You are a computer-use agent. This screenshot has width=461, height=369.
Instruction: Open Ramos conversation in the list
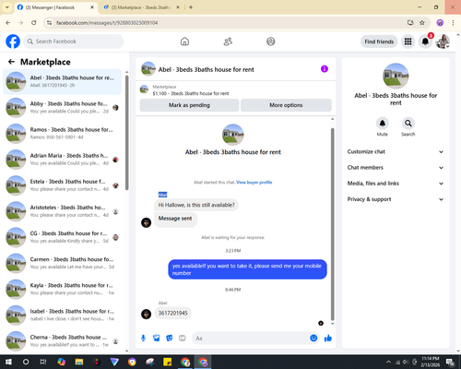(63, 134)
